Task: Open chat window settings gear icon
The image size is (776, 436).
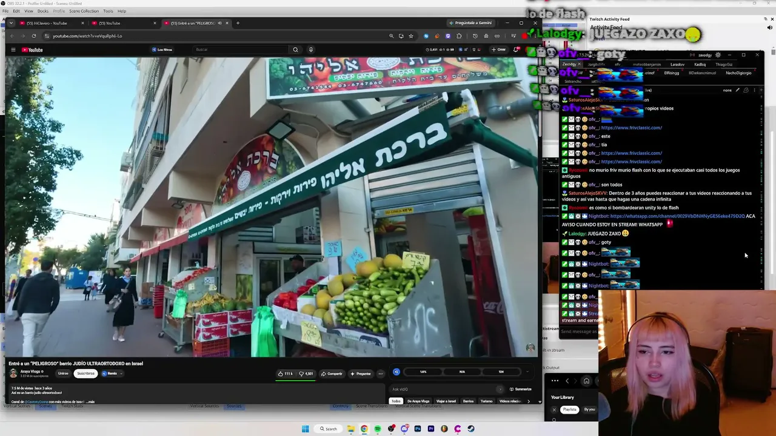Action: (718, 55)
